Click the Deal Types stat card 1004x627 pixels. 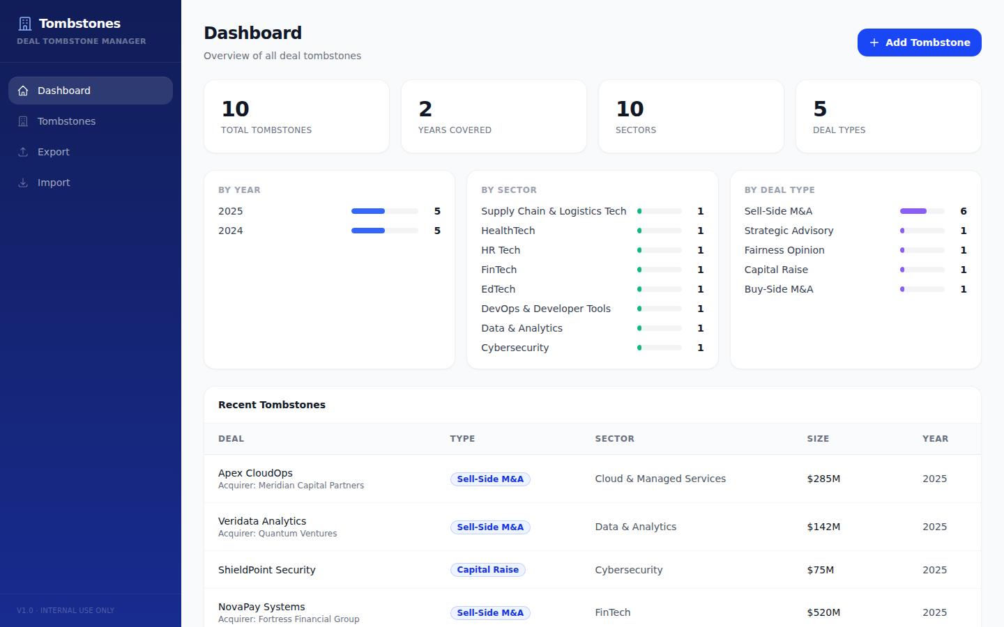point(888,116)
